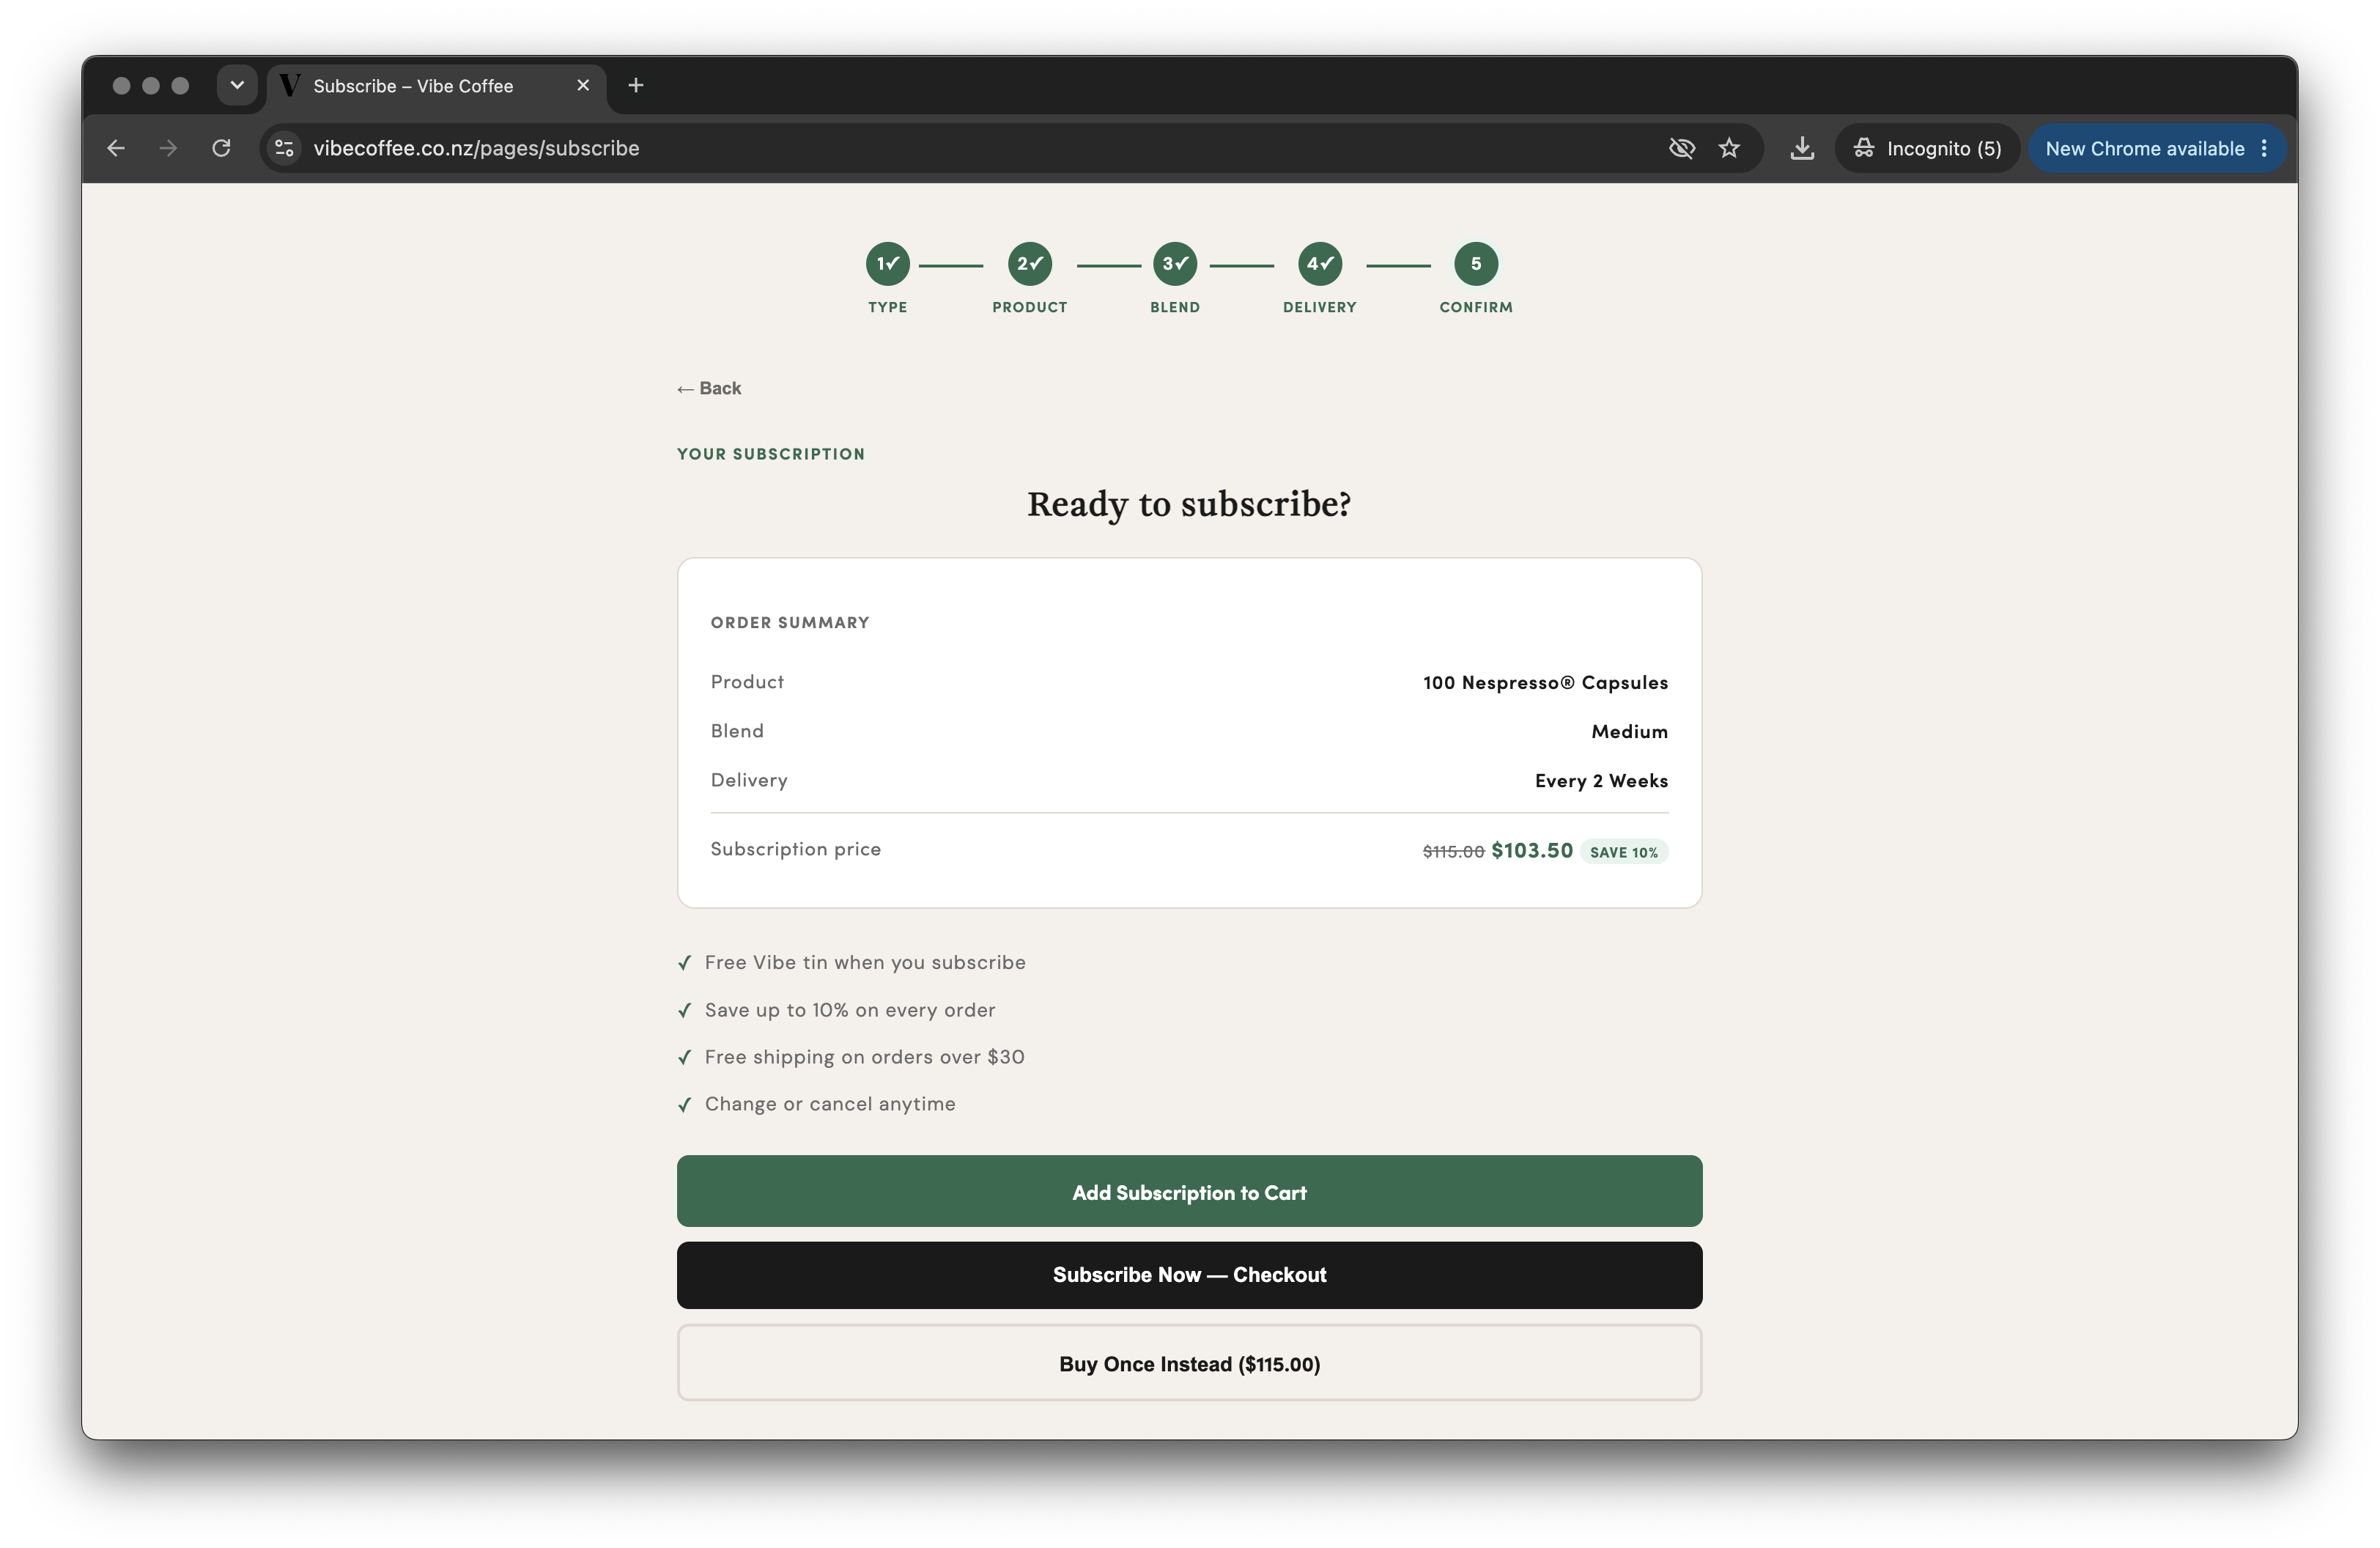Go to step 4 Delivery

pos(1320,264)
